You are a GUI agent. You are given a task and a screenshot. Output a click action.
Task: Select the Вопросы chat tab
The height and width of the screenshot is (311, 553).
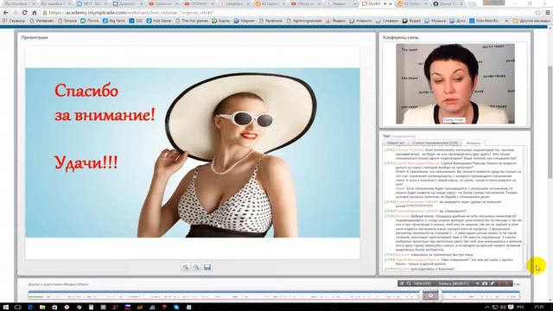[473, 143]
